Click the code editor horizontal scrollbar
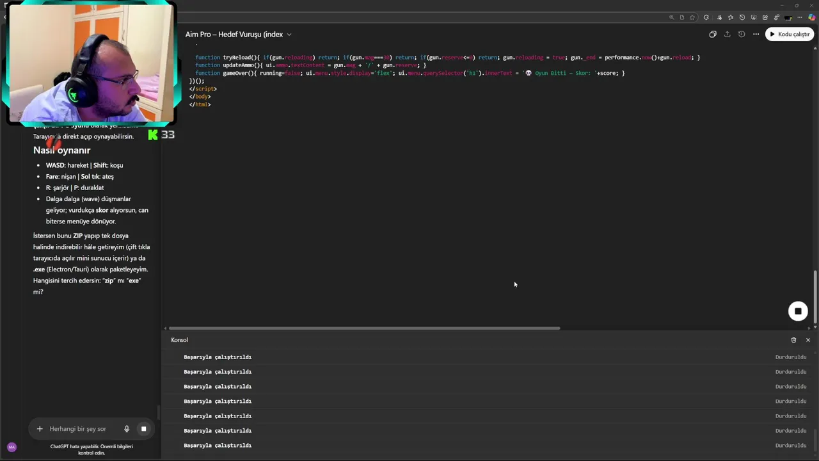The width and height of the screenshot is (819, 461). point(364,328)
